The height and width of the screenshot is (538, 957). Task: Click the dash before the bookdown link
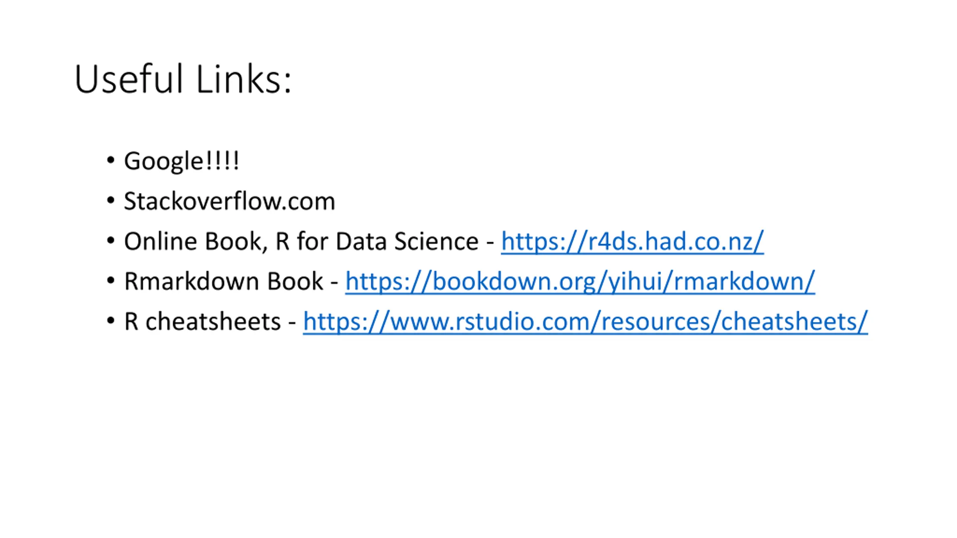pos(334,284)
